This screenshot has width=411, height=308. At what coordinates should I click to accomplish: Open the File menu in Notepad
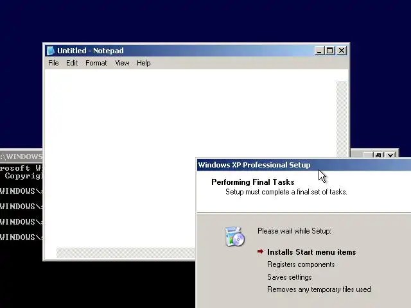click(53, 63)
